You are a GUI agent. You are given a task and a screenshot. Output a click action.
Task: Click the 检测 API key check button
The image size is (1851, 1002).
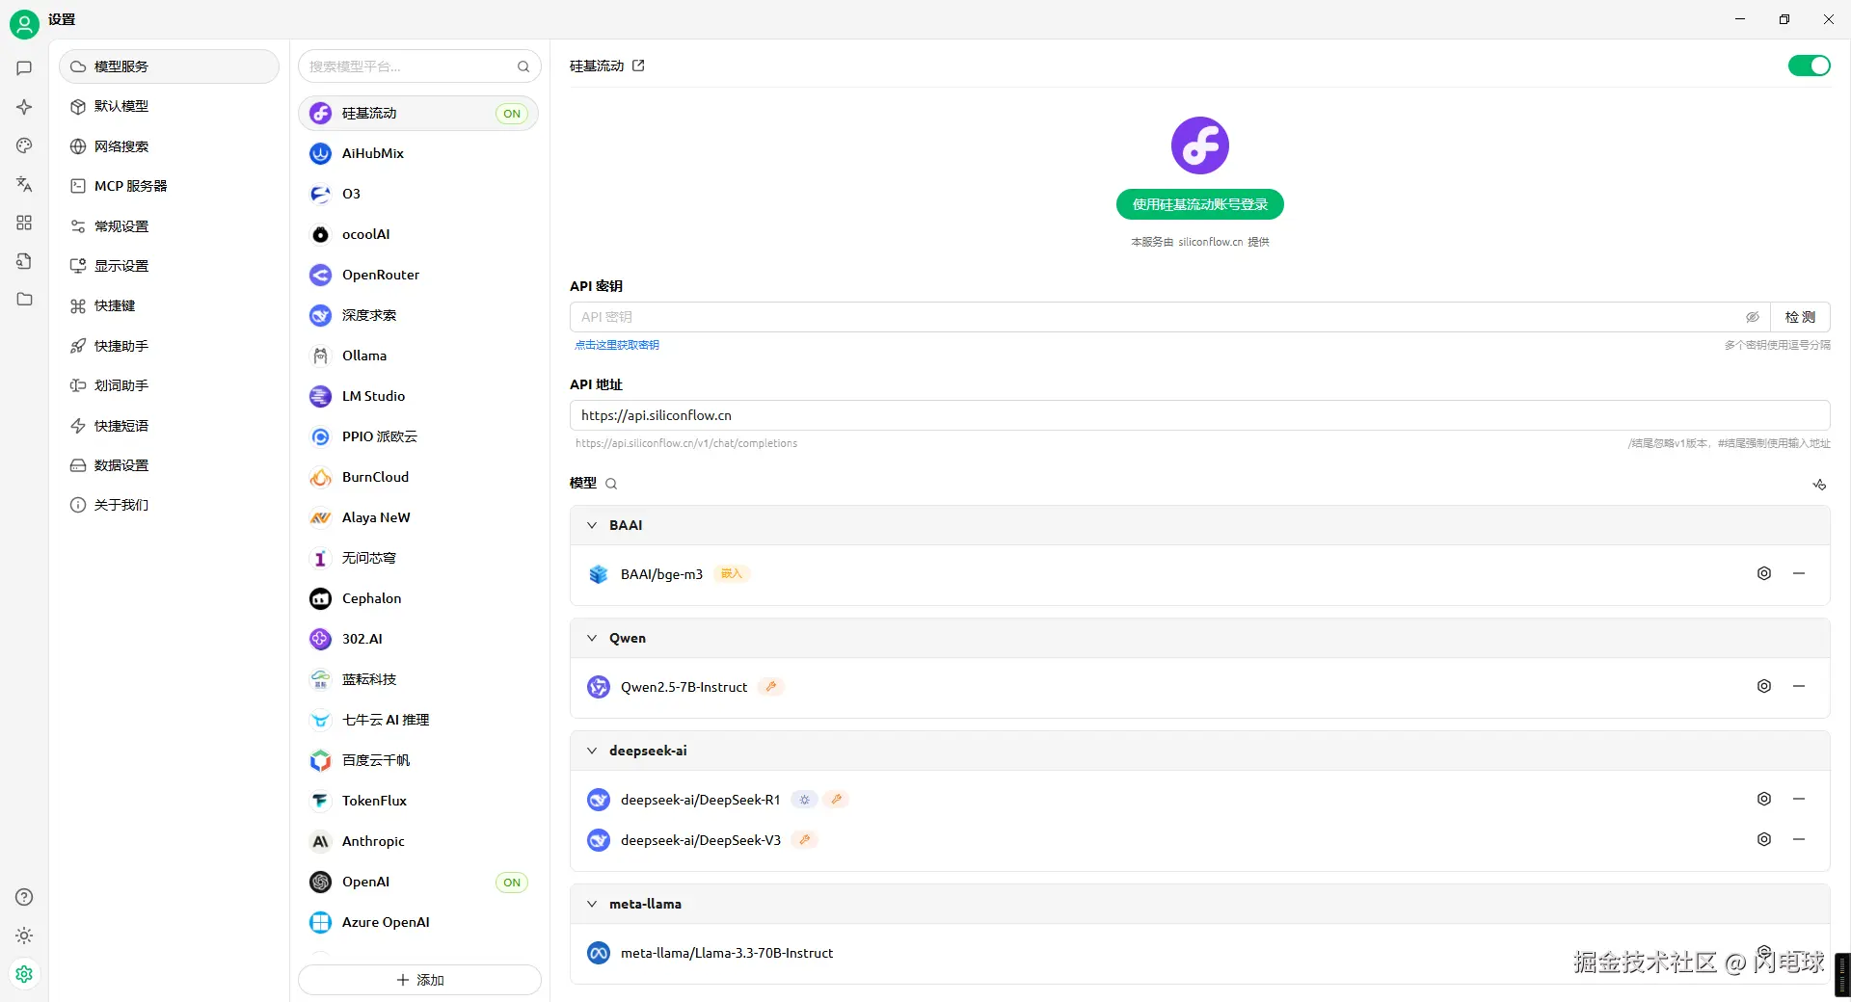click(1800, 317)
